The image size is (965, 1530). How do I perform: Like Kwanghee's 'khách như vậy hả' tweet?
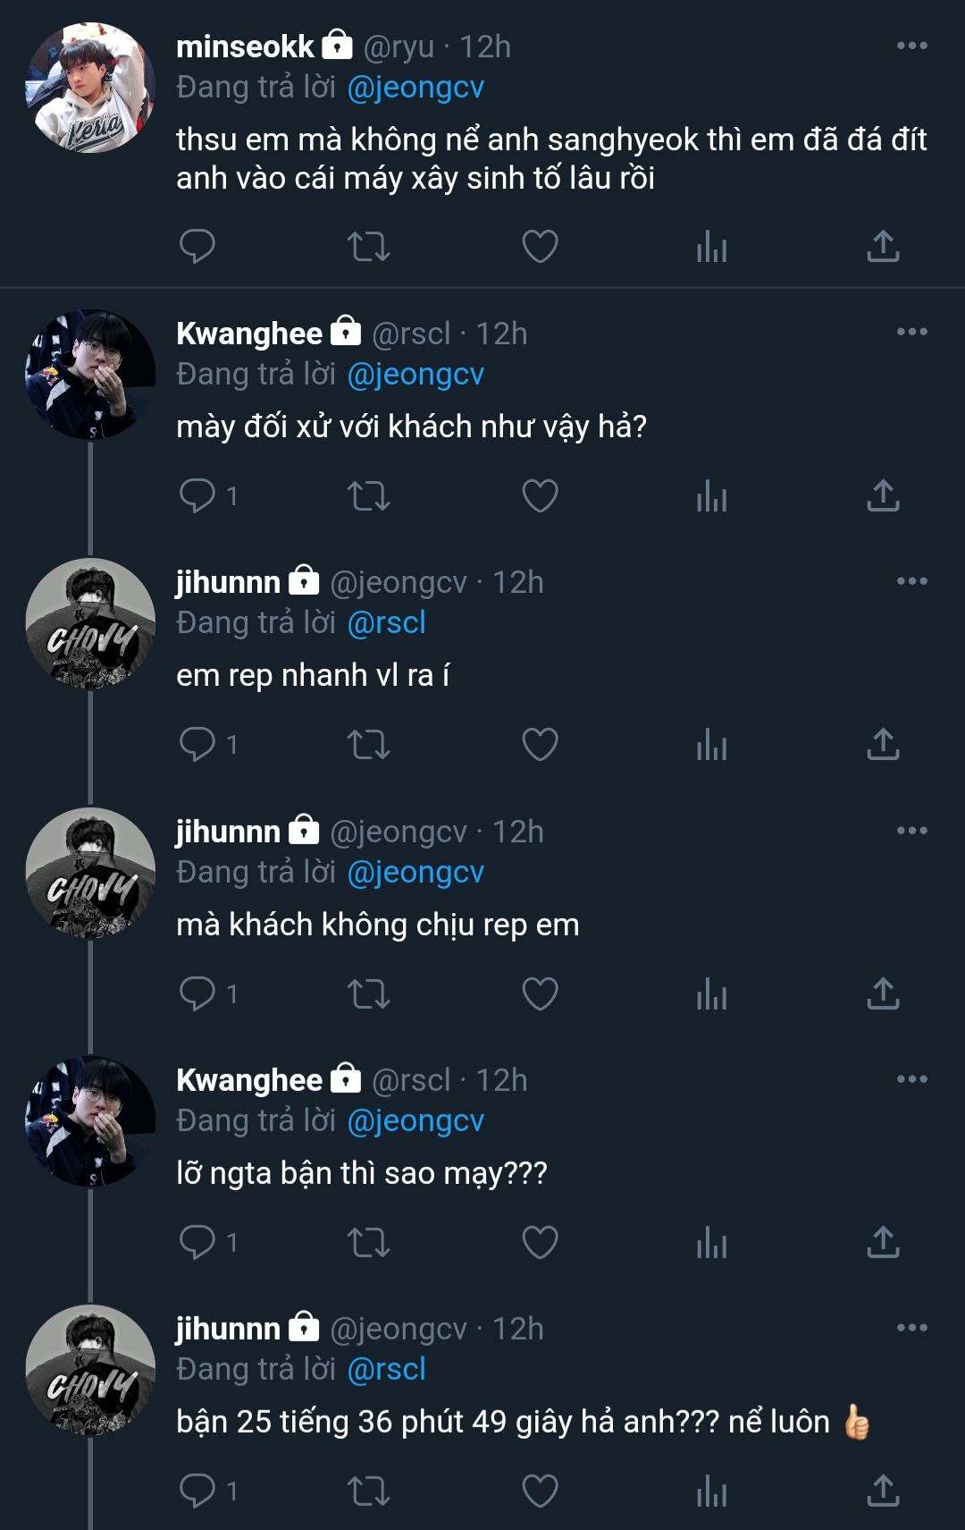pyautogui.click(x=540, y=495)
